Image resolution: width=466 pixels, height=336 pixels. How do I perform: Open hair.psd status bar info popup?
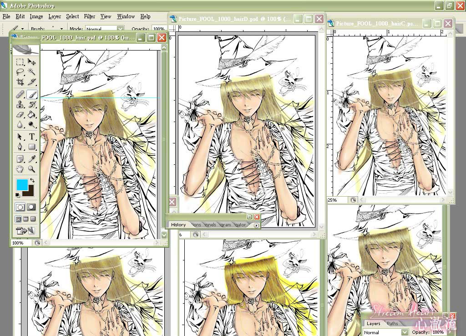click(x=37, y=243)
